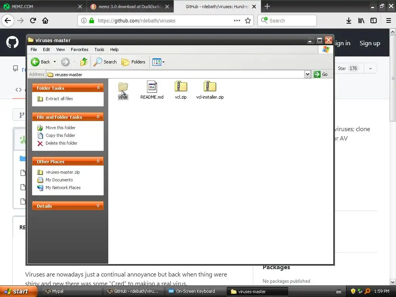Open the File menu in Explorer
The height and width of the screenshot is (297, 396).
pos(34,49)
